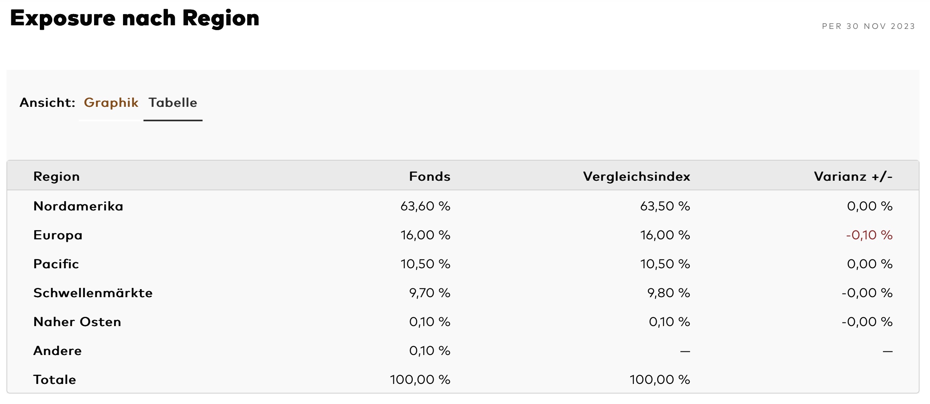Click the Totale row label
The height and width of the screenshot is (404, 930).
click(x=55, y=380)
